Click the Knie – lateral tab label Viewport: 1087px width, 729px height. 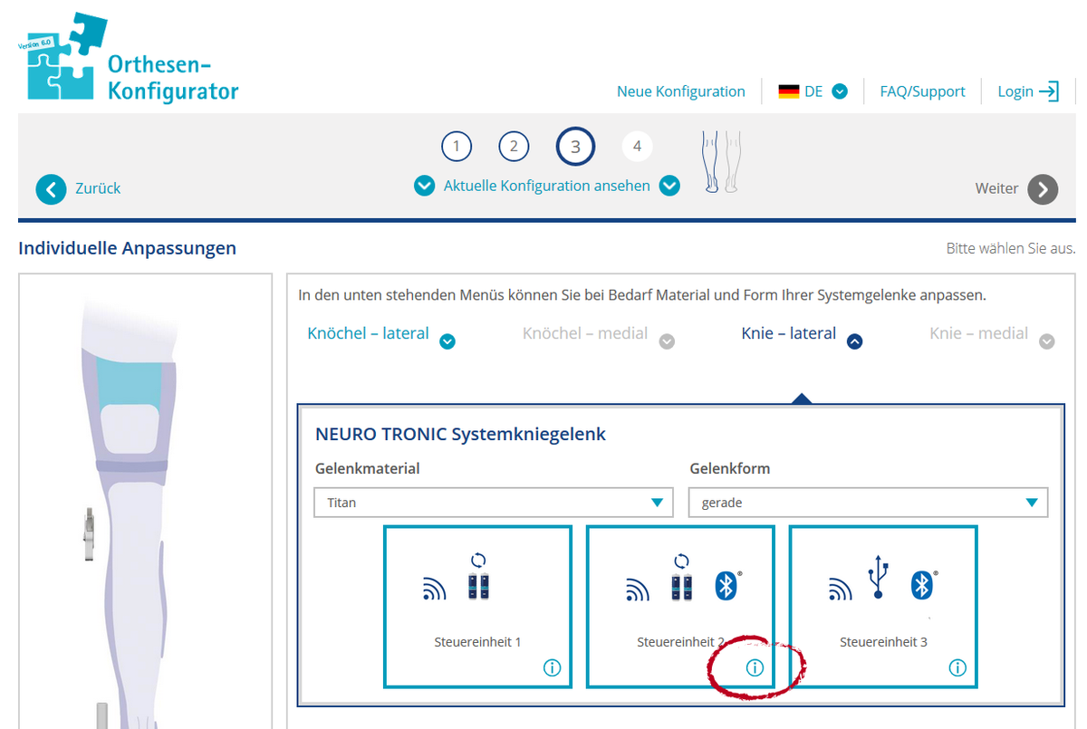pos(788,333)
